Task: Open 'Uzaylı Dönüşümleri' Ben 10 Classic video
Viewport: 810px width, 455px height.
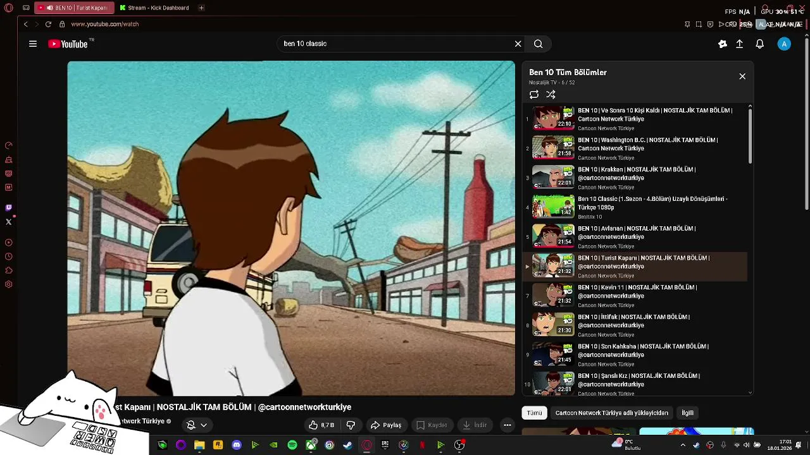Action: (635, 207)
